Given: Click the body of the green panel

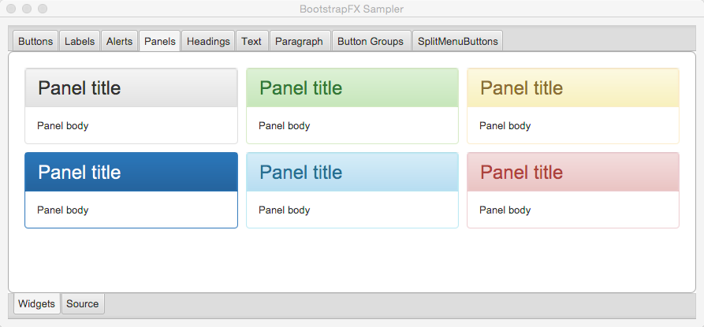Looking at the screenshot, I should (x=352, y=125).
